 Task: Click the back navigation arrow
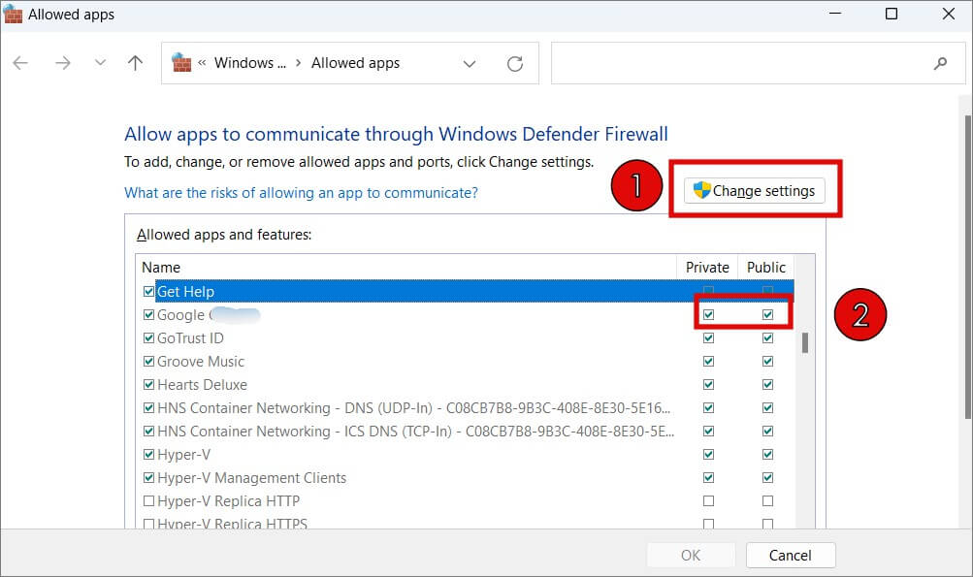point(20,63)
